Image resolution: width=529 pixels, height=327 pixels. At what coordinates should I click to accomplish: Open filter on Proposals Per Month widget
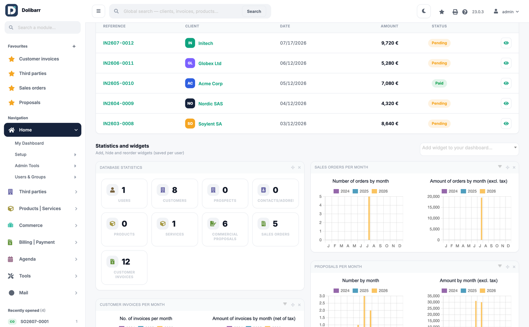(x=500, y=266)
